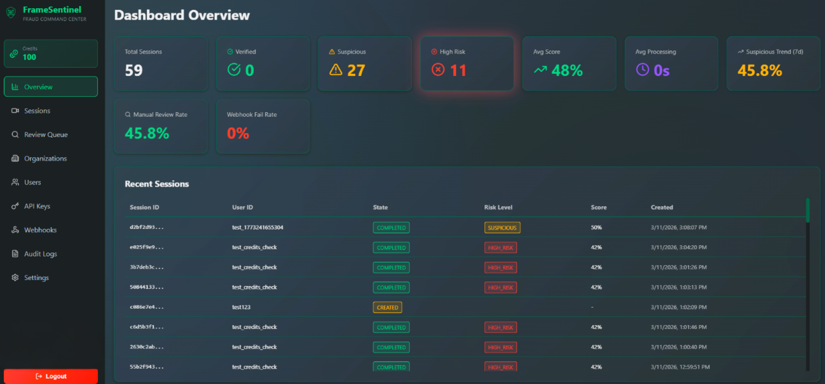Open session d2bf2d93 from Recent Sessions

[146, 227]
